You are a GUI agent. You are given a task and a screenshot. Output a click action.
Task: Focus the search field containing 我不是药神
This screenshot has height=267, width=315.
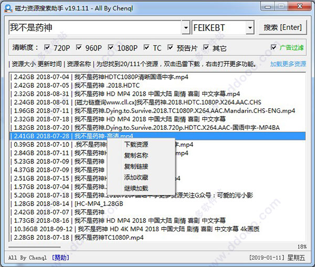95,27
